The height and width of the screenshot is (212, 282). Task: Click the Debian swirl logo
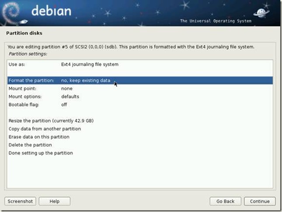pyautogui.click(x=11, y=13)
